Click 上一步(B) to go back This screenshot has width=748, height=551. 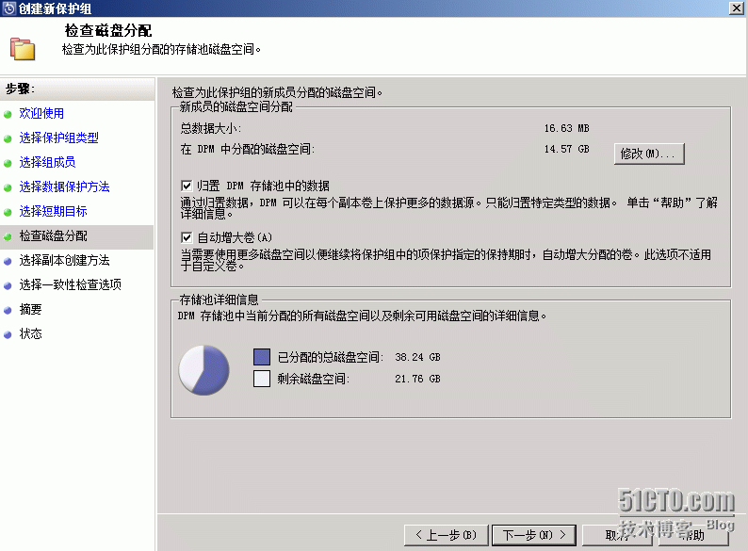click(446, 535)
